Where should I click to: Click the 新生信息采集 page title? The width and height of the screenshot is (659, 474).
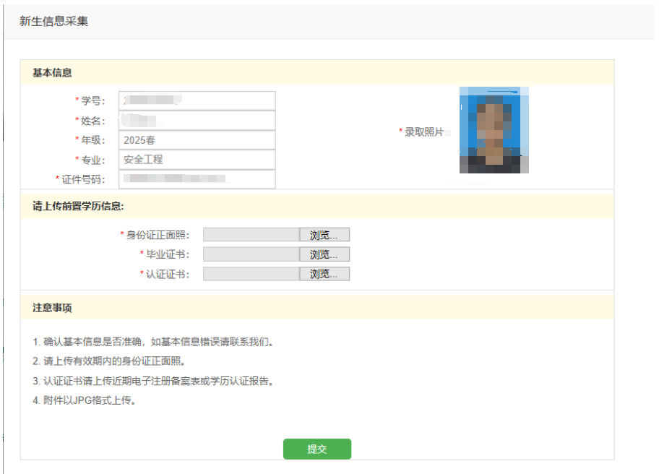[x=53, y=22]
